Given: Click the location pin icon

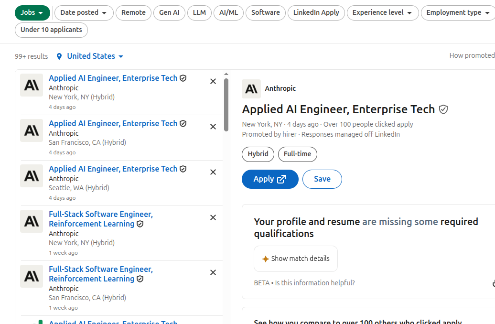Looking at the screenshot, I should (59, 56).
